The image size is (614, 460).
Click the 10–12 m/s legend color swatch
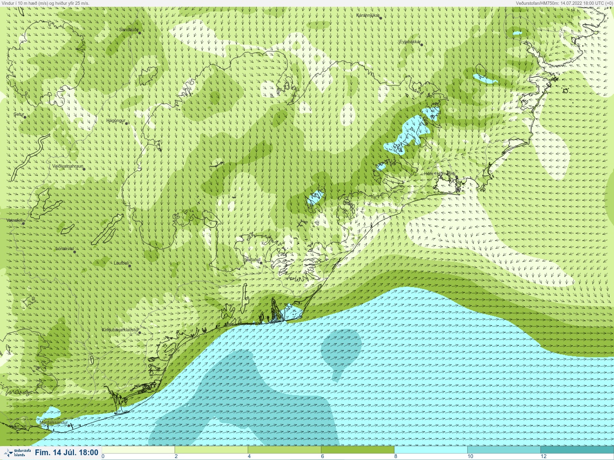[504, 450]
